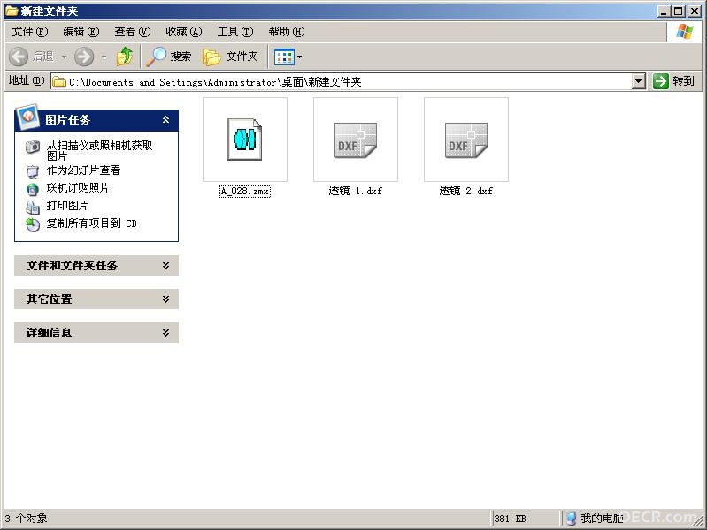Expand the 其它位置 panel
The height and width of the screenshot is (530, 707).
(x=166, y=299)
